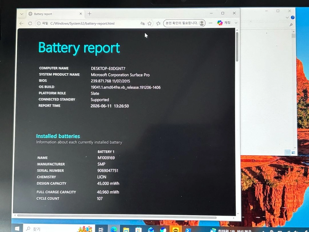Viewport: 309px width, 232px height.
Task: Click the taskbar search box
Action: click(x=59, y=229)
